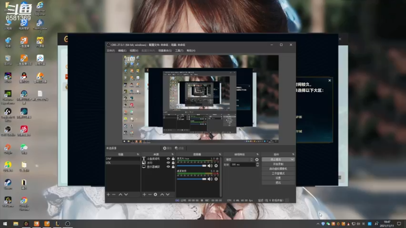The width and height of the screenshot is (406, 228).
Task: Toggle lock on the display capture source
Action: tap(173, 167)
